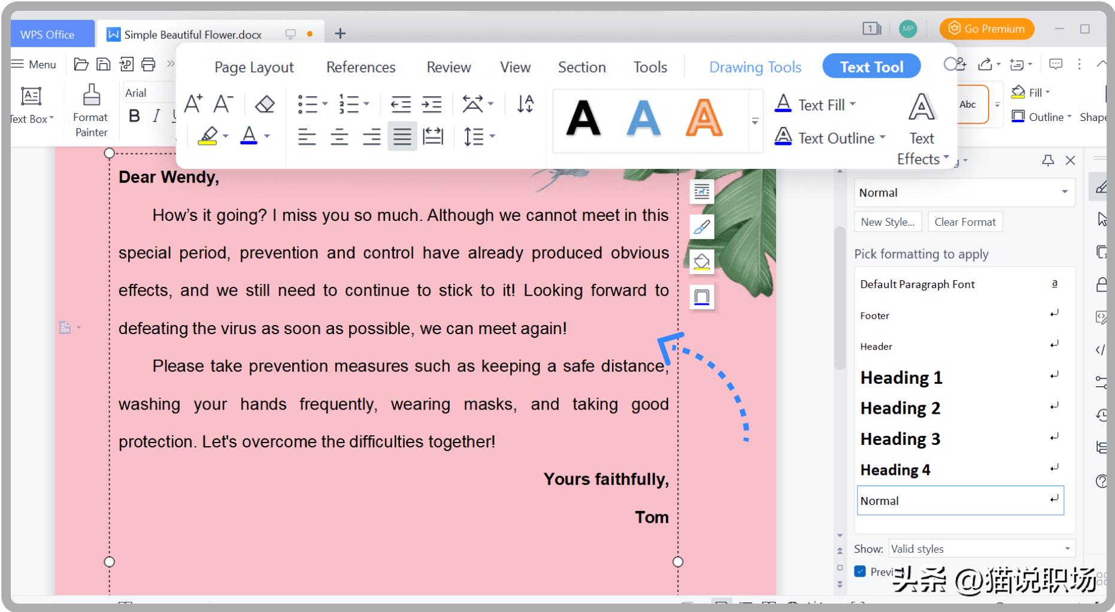This screenshot has width=1115, height=612.
Task: Select the orange outlined A text style
Action: (x=704, y=118)
